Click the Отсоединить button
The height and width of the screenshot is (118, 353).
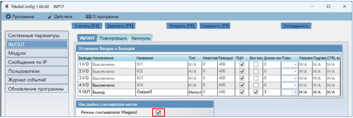click(296, 26)
